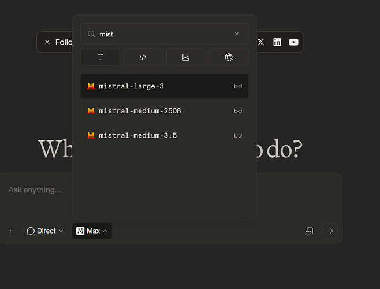Dismiss the Follow banner
Viewport: 380px width, 289px height.
tap(47, 42)
